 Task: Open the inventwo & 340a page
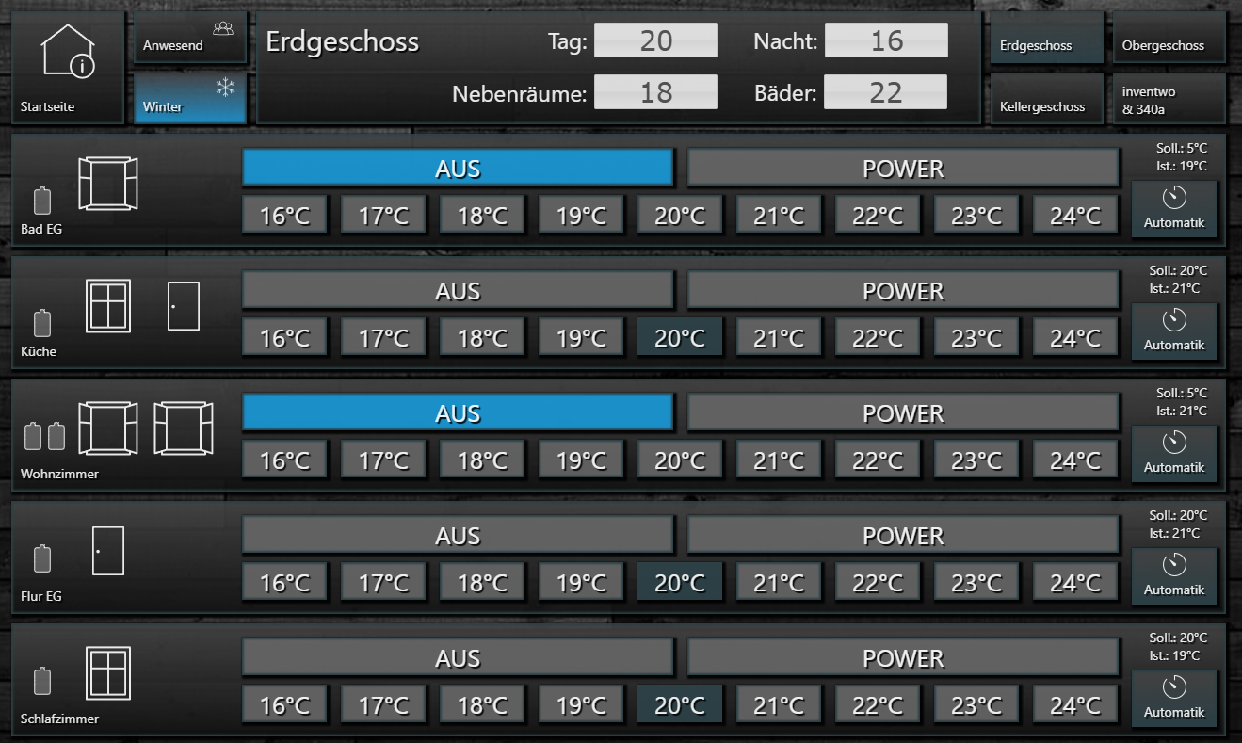(x=1169, y=99)
